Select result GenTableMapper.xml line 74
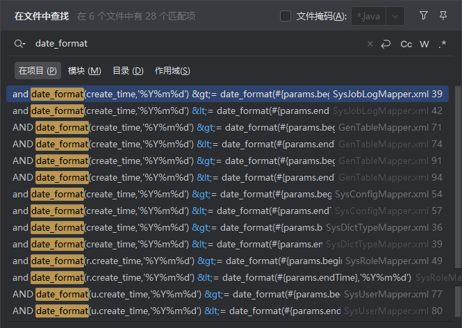The height and width of the screenshot is (328, 462). pyautogui.click(x=227, y=144)
